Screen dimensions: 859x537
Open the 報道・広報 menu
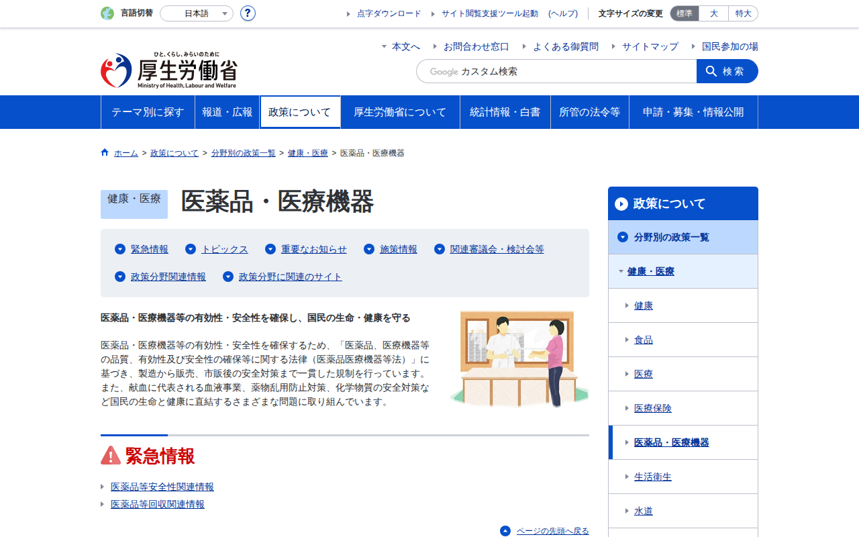tap(228, 112)
